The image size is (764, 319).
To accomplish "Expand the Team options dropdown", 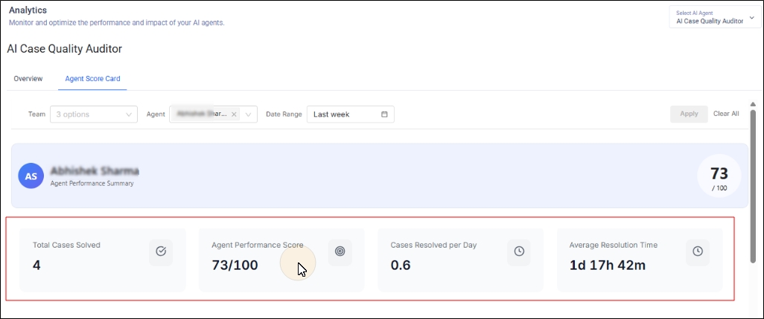I will click(x=94, y=115).
